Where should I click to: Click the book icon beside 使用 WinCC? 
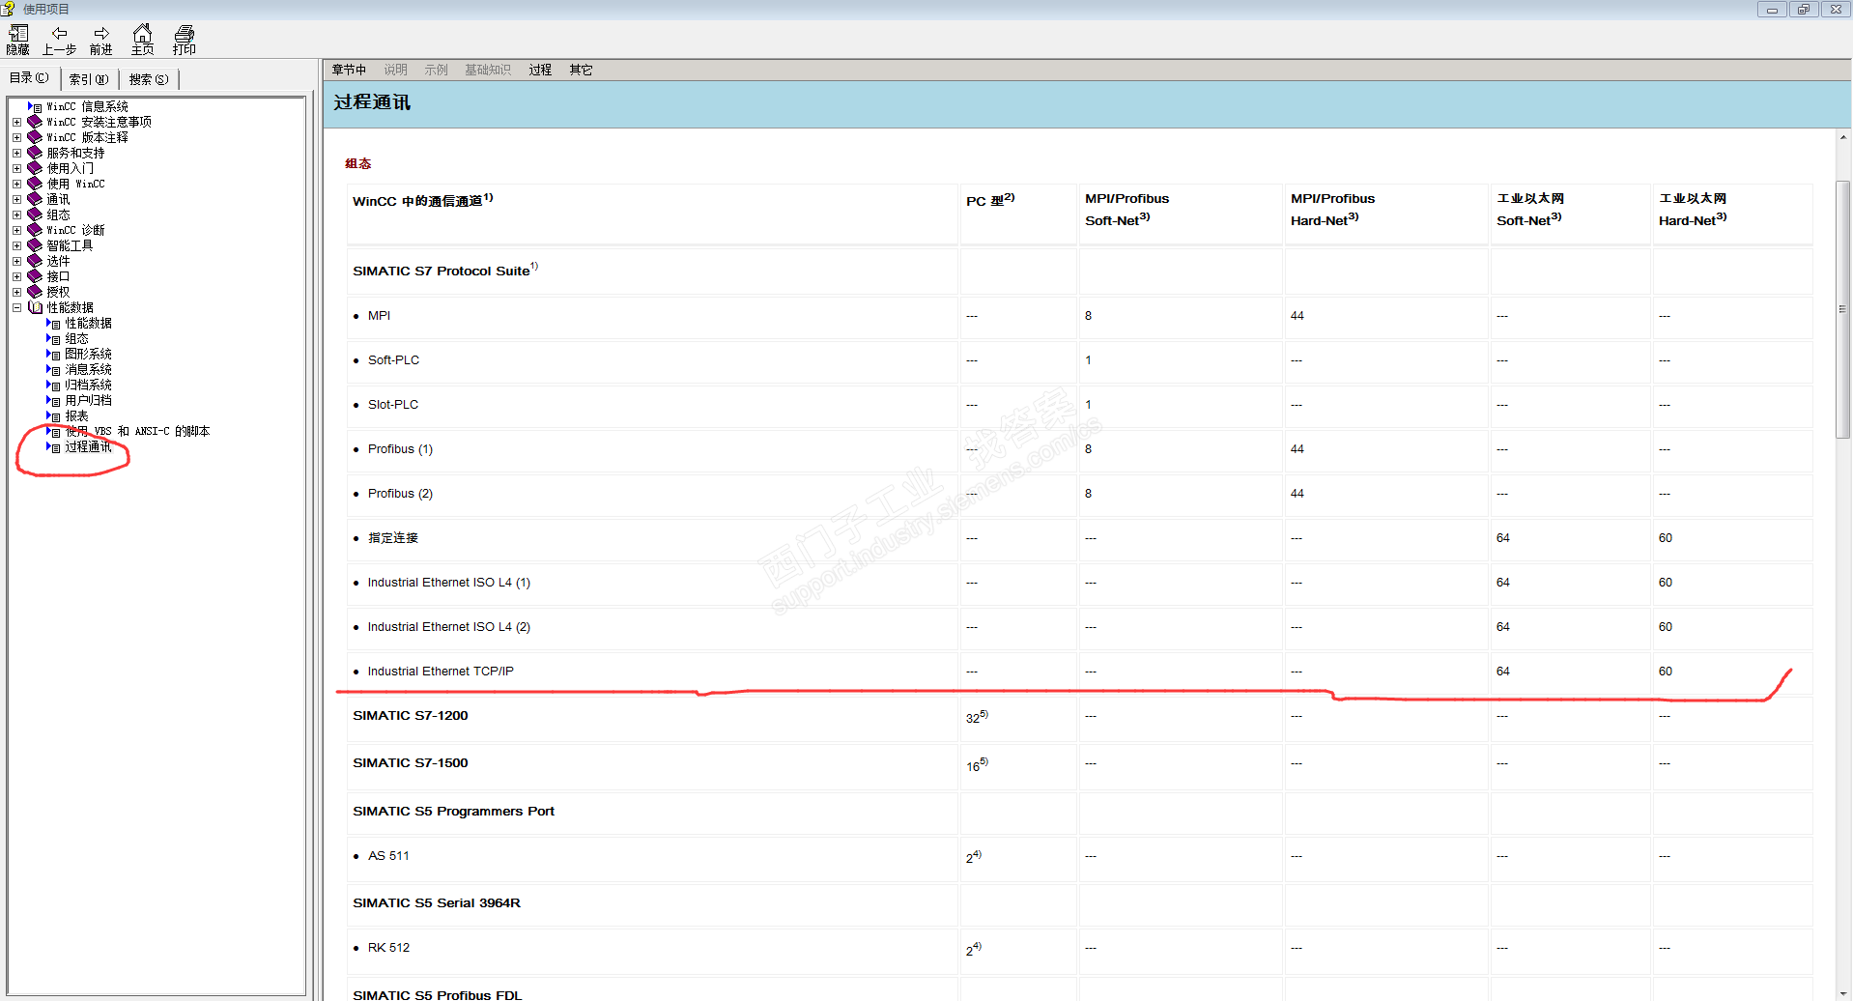click(35, 184)
